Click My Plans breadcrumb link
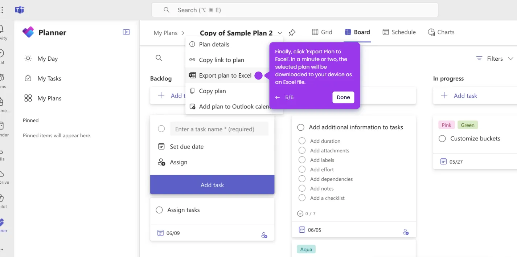The height and width of the screenshot is (257, 517). coord(165,33)
